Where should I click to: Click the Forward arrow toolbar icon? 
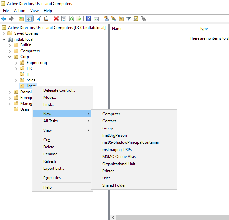click(x=11, y=19)
